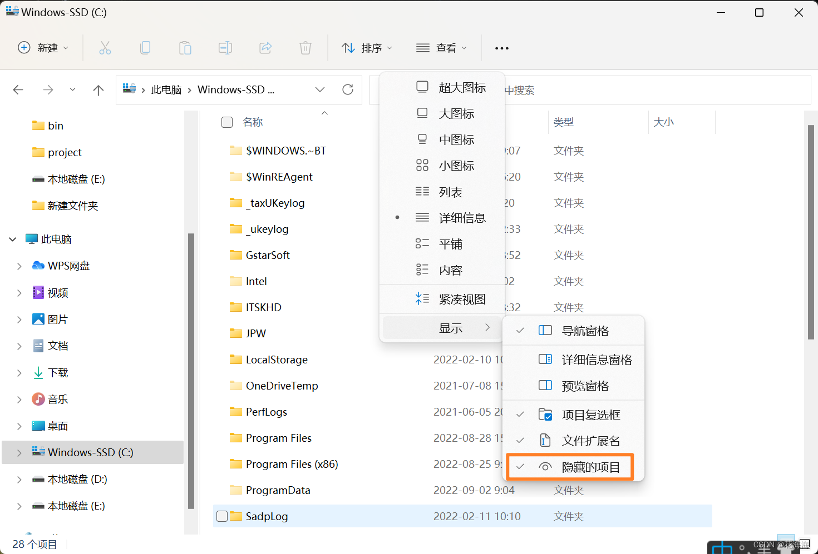Viewport: 818px width, 554px height.
Task: Collapse the 此电脑 tree node
Action: tap(13, 239)
